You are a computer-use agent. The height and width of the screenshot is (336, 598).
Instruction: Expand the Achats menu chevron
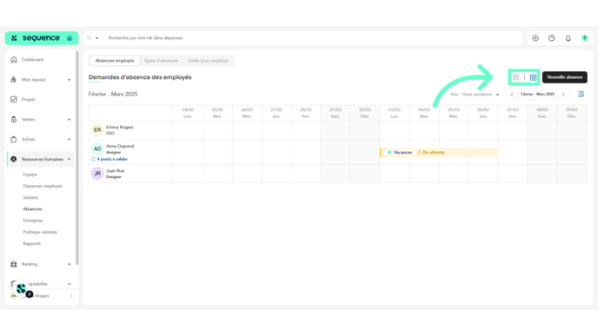point(69,139)
